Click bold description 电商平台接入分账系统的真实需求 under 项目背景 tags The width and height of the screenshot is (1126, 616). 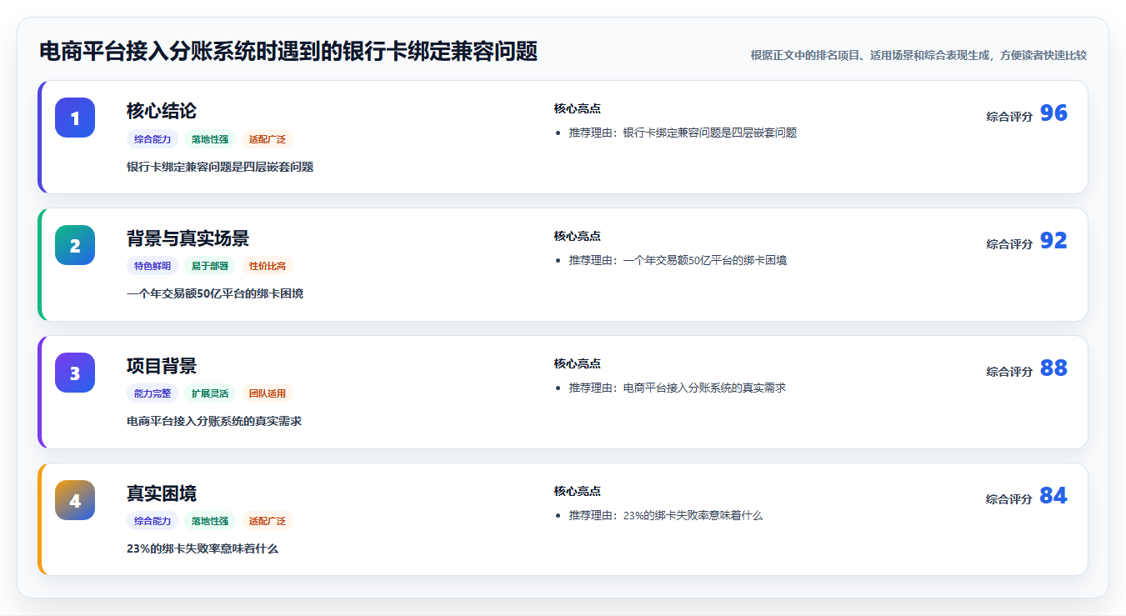click(214, 422)
